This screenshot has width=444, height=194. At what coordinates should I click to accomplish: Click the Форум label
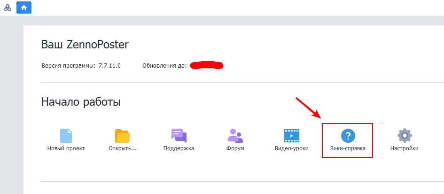point(235,148)
